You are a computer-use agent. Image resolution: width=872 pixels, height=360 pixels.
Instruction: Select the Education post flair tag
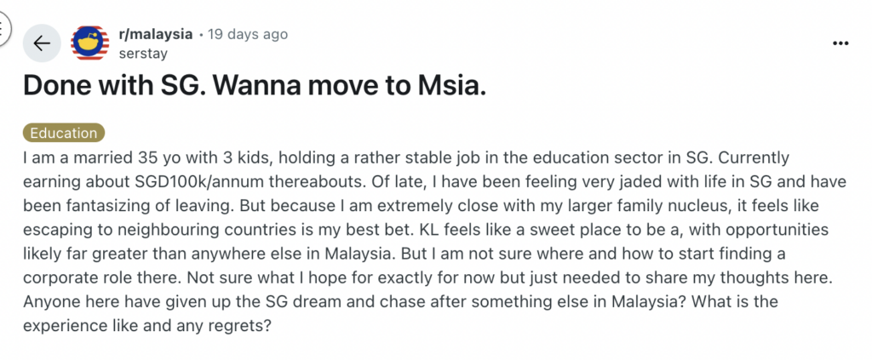point(64,133)
